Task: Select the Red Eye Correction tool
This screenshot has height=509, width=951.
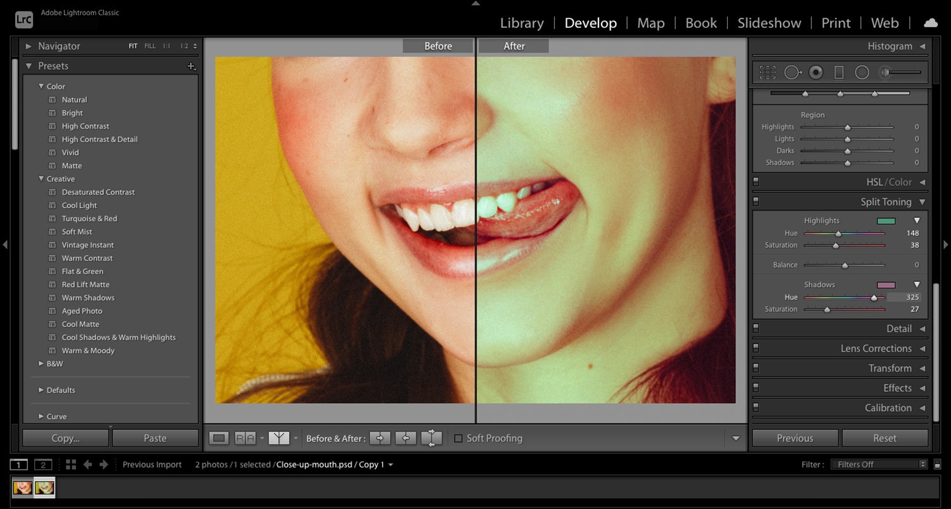Action: 816,72
